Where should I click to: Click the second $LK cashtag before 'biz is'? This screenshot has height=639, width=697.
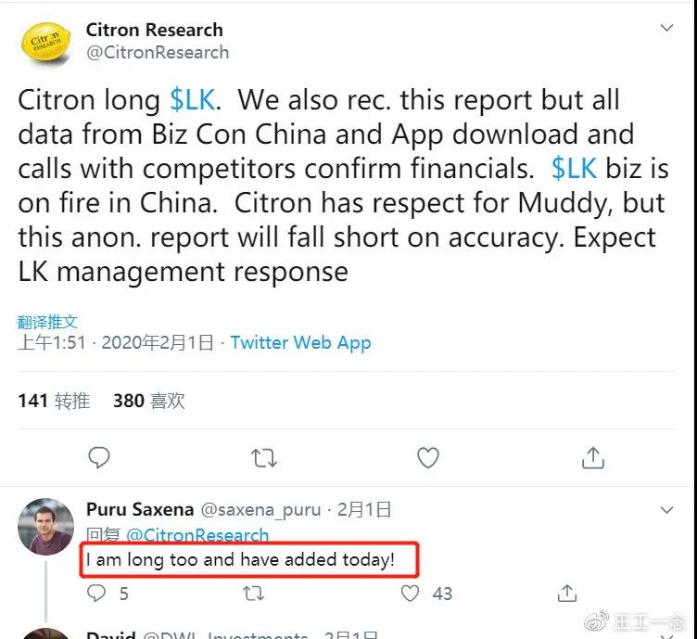574,168
